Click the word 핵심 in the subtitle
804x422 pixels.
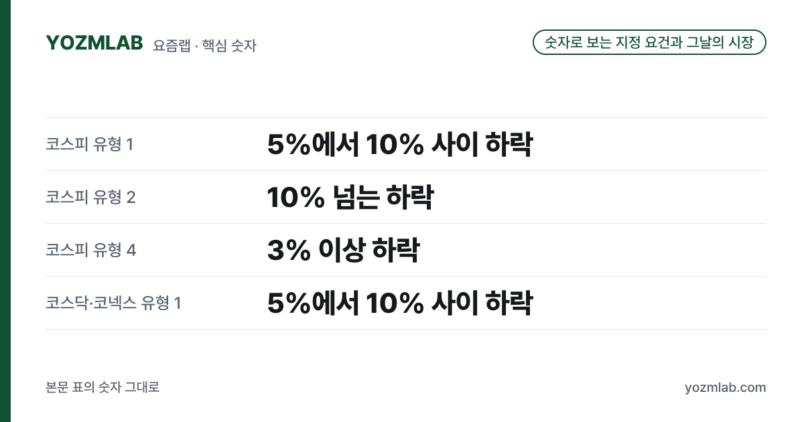point(212,46)
